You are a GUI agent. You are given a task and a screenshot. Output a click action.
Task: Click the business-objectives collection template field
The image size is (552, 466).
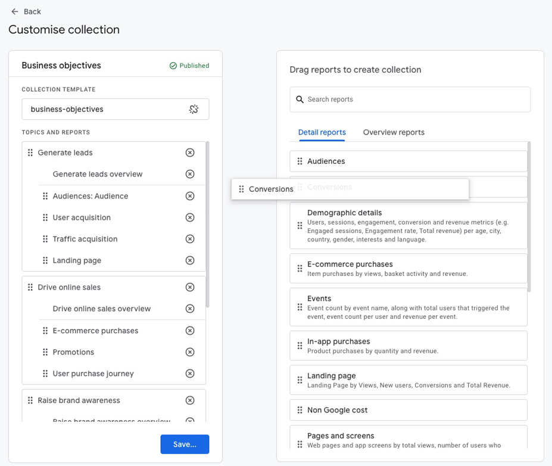click(115, 109)
